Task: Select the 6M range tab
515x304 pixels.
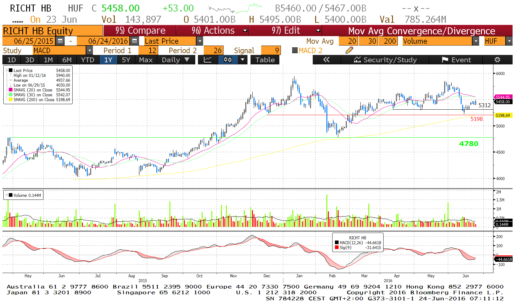Action: (x=67, y=60)
